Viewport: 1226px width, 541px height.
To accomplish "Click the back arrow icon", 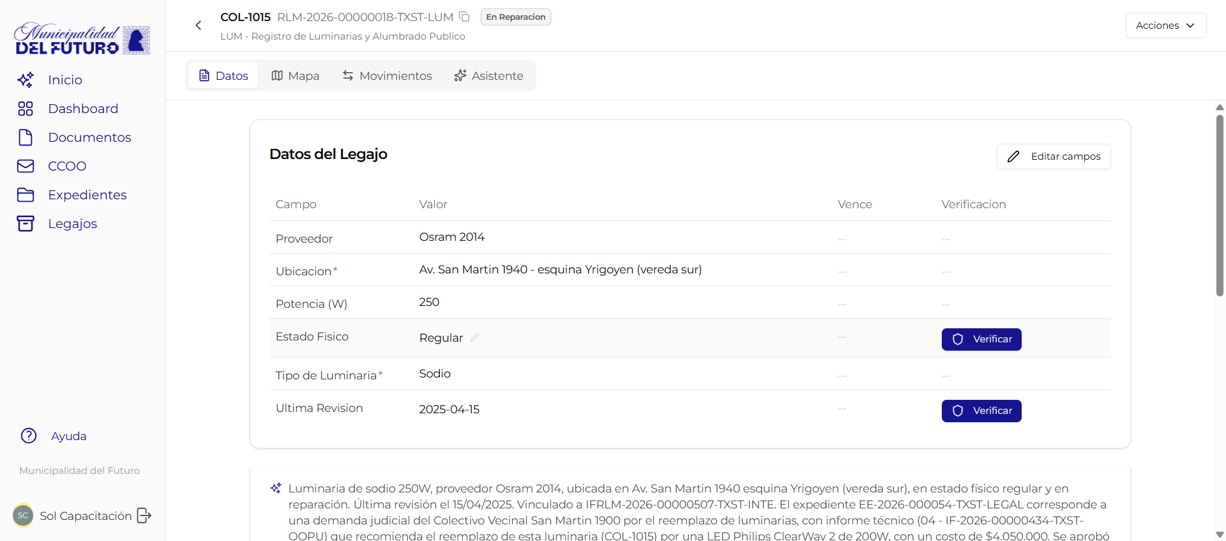I will click(x=199, y=26).
